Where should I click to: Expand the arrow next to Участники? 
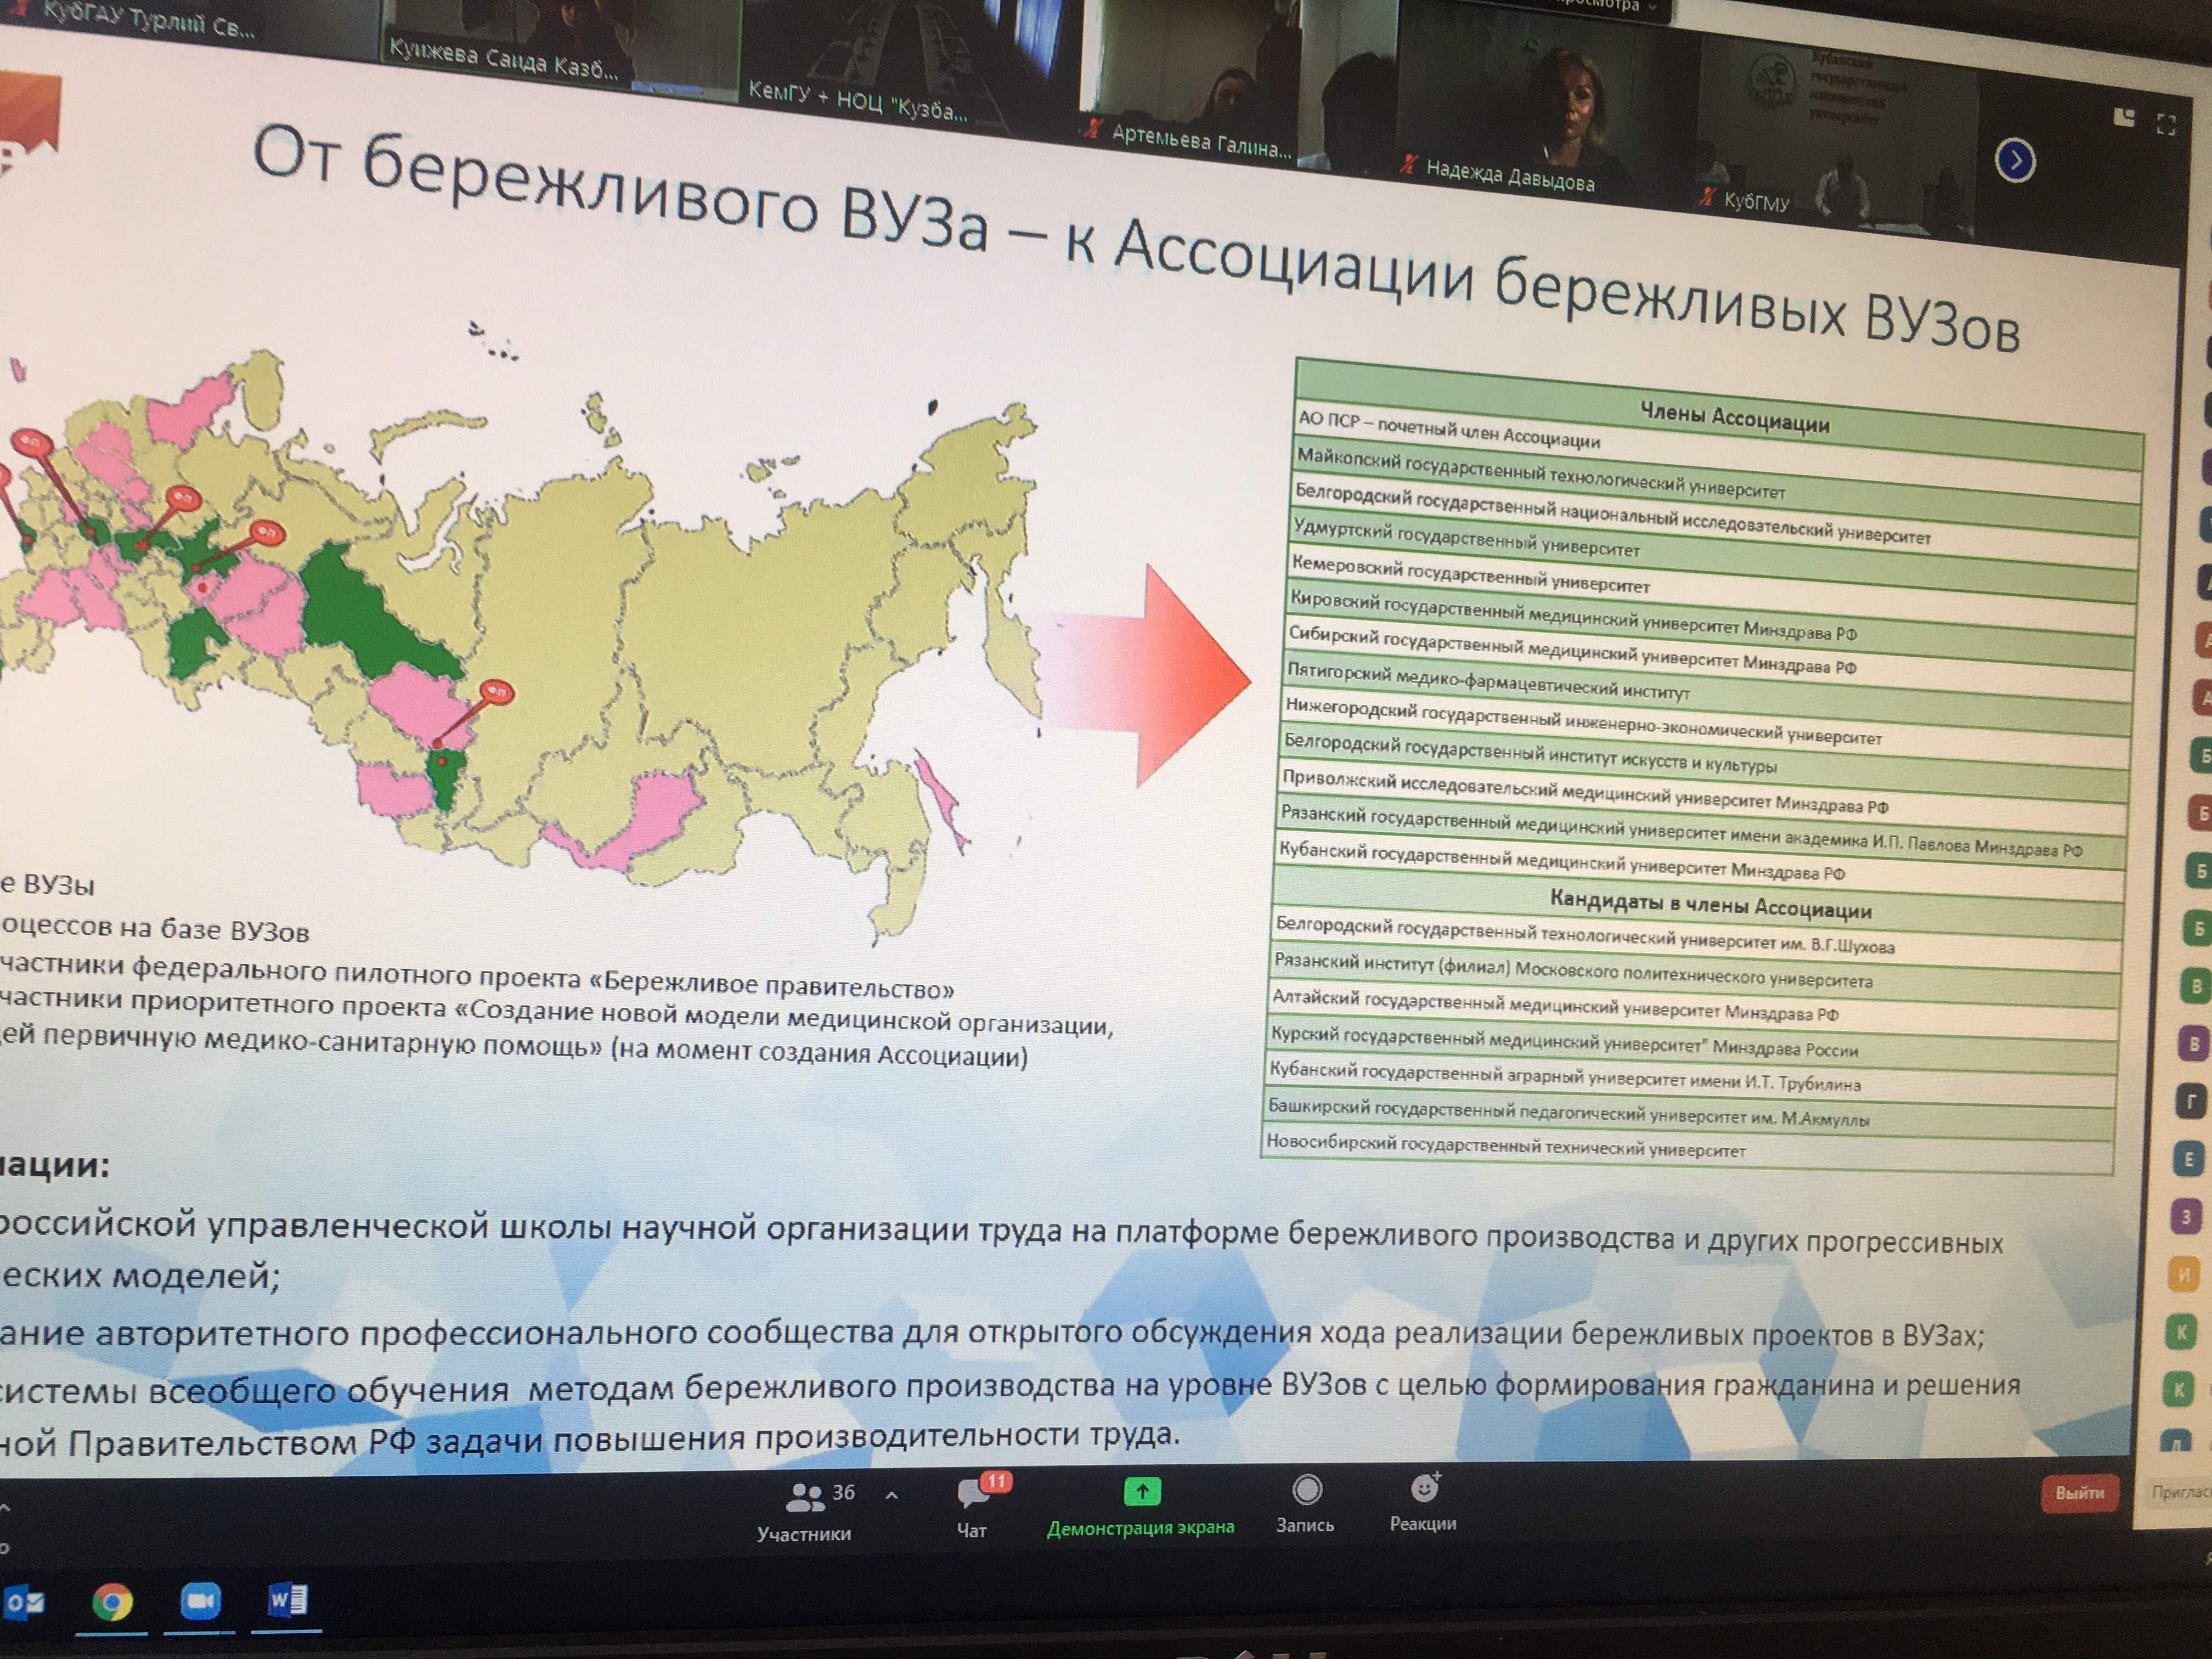point(892,1496)
